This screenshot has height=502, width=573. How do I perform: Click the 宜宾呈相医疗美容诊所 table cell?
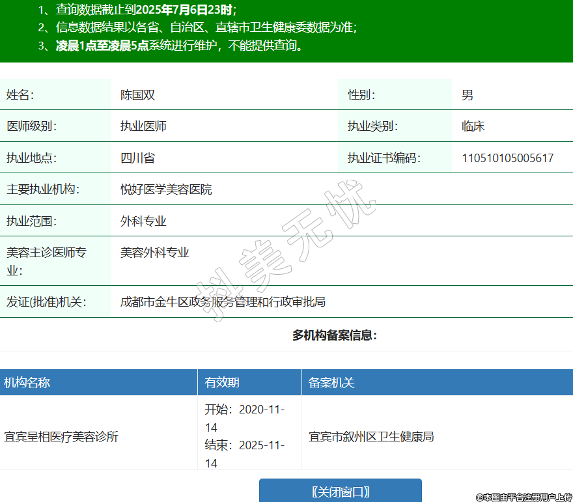(61, 437)
